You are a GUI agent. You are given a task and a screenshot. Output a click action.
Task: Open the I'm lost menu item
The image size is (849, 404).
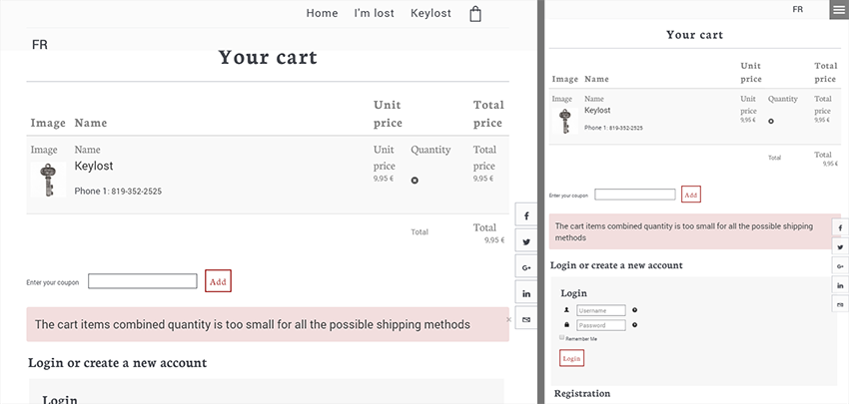[375, 14]
